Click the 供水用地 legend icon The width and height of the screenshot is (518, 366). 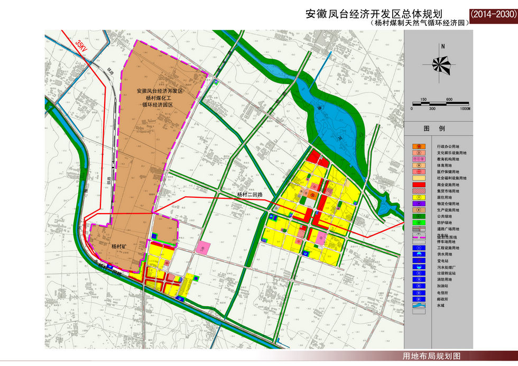pyautogui.click(x=419, y=254)
